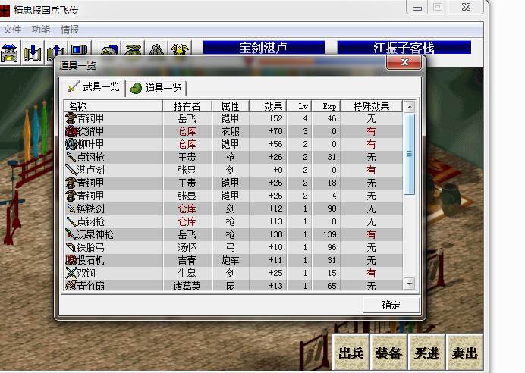This screenshot has height=373, width=525.
Task: Click the scroll with downward arrow icon
Action: click(33, 52)
